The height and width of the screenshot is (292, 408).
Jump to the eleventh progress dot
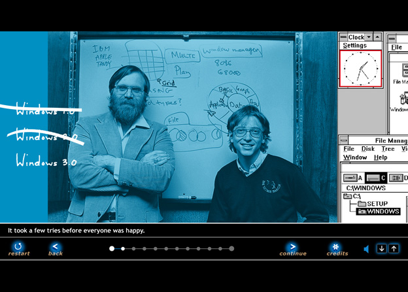(220, 249)
